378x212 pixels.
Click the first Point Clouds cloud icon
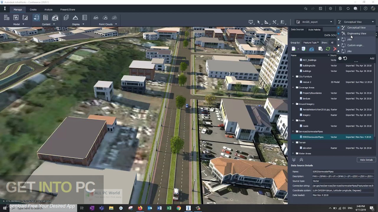[x=96, y=18]
